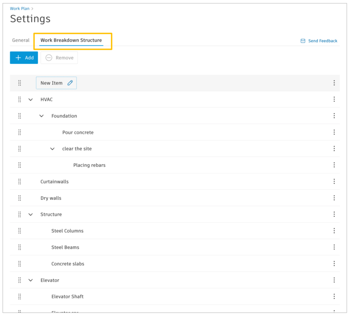Select the Pour concrete row
Screen dimensions: 349x315
[x=175, y=132]
